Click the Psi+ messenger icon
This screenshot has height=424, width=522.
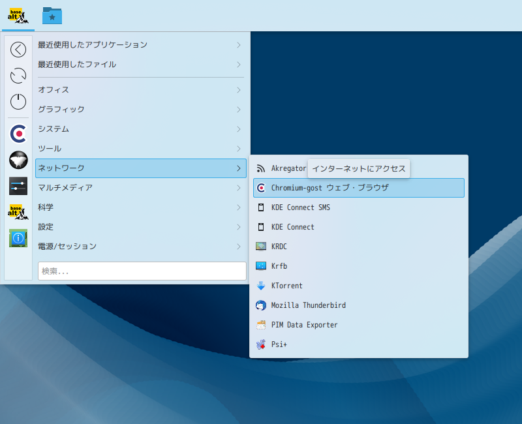click(261, 344)
